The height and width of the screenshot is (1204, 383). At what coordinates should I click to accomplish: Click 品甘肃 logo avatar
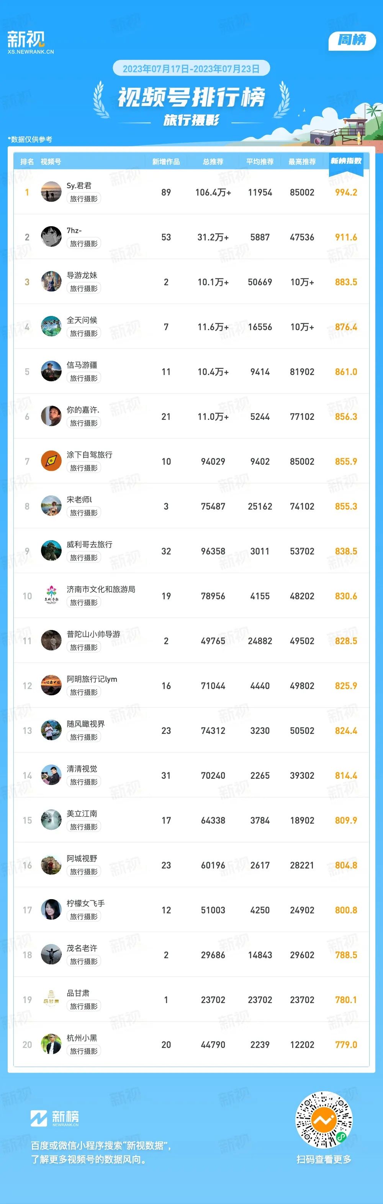pyautogui.click(x=51, y=999)
